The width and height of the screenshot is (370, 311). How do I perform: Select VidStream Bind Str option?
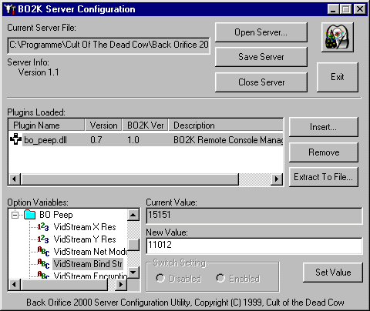click(x=88, y=264)
